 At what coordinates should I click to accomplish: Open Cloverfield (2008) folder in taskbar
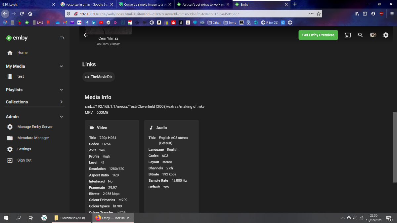(71, 218)
